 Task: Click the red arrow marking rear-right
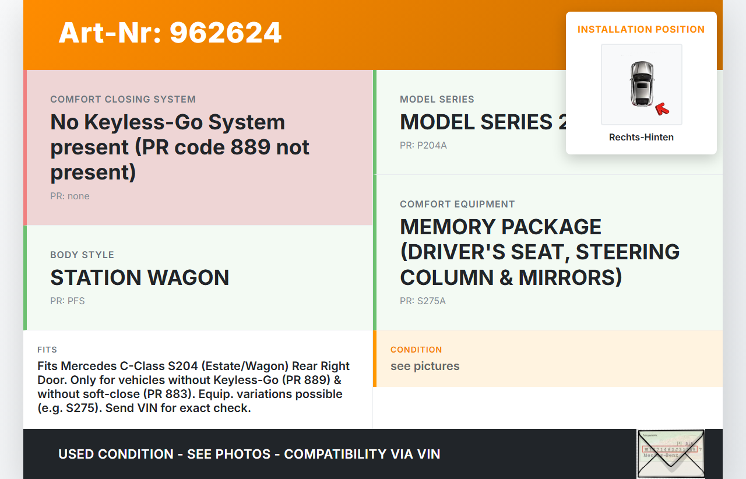661,108
